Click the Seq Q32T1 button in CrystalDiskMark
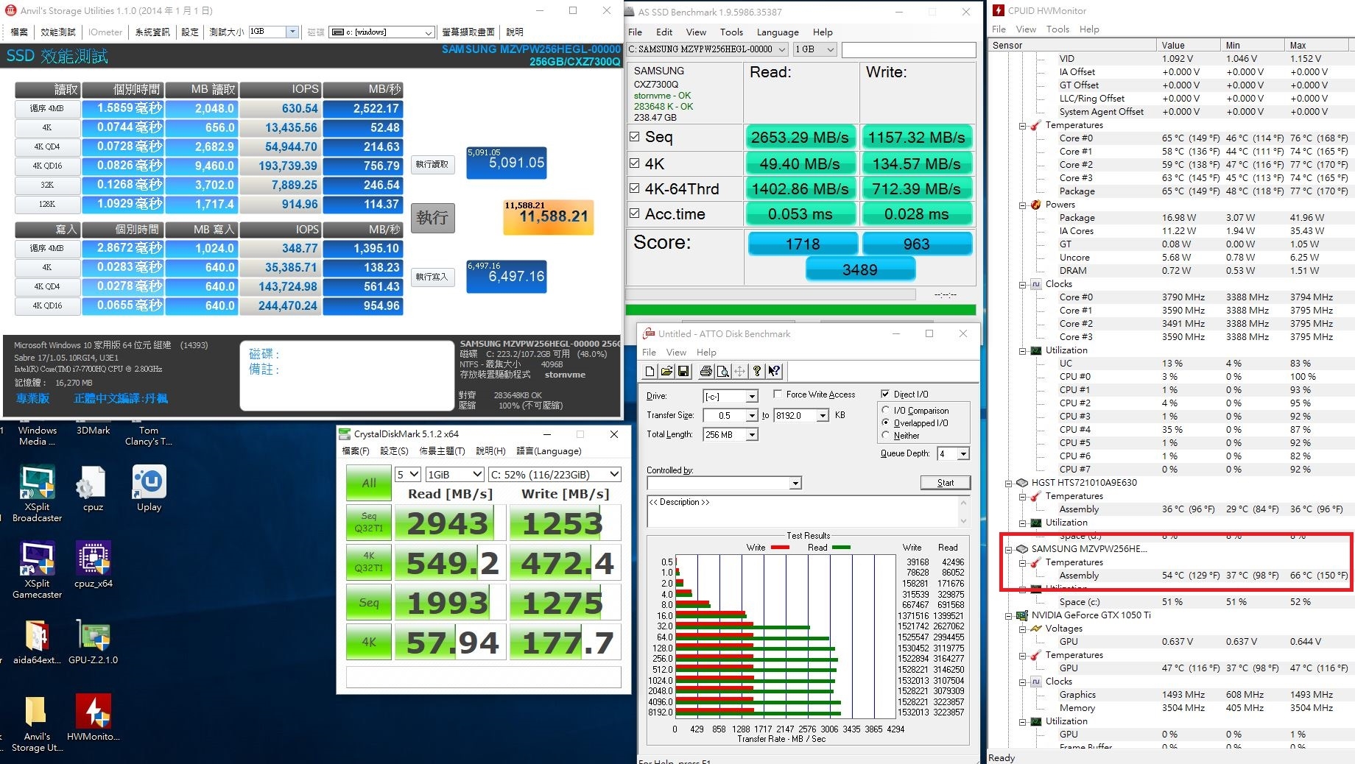This screenshot has height=764, width=1355. tap(369, 522)
